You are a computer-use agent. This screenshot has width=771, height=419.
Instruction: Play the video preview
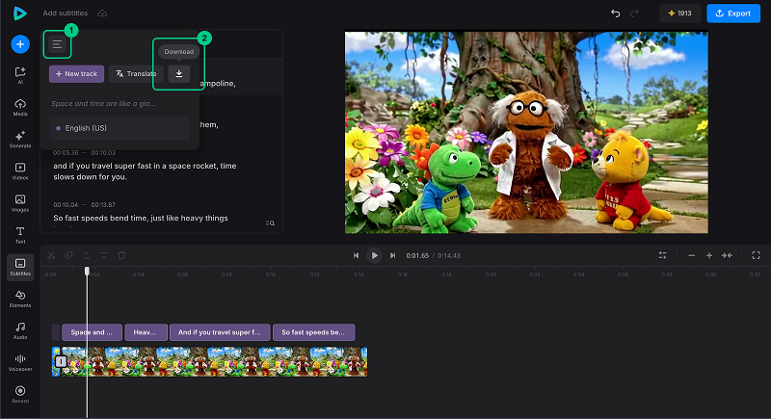[x=374, y=255]
